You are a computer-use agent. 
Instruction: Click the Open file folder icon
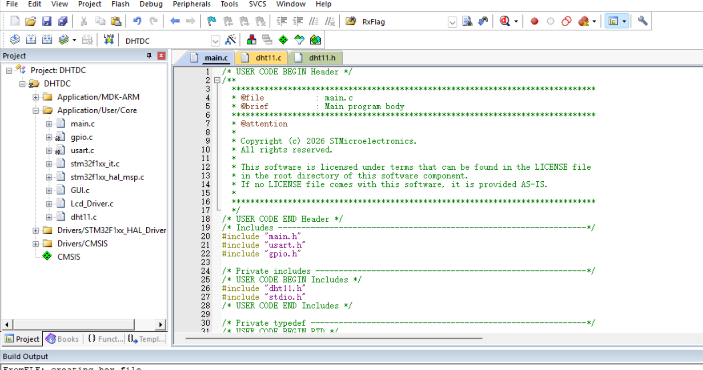point(31,21)
